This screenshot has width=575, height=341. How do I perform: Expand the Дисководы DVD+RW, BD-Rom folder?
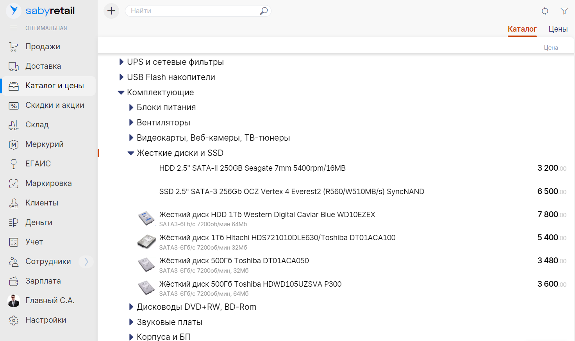point(131,307)
